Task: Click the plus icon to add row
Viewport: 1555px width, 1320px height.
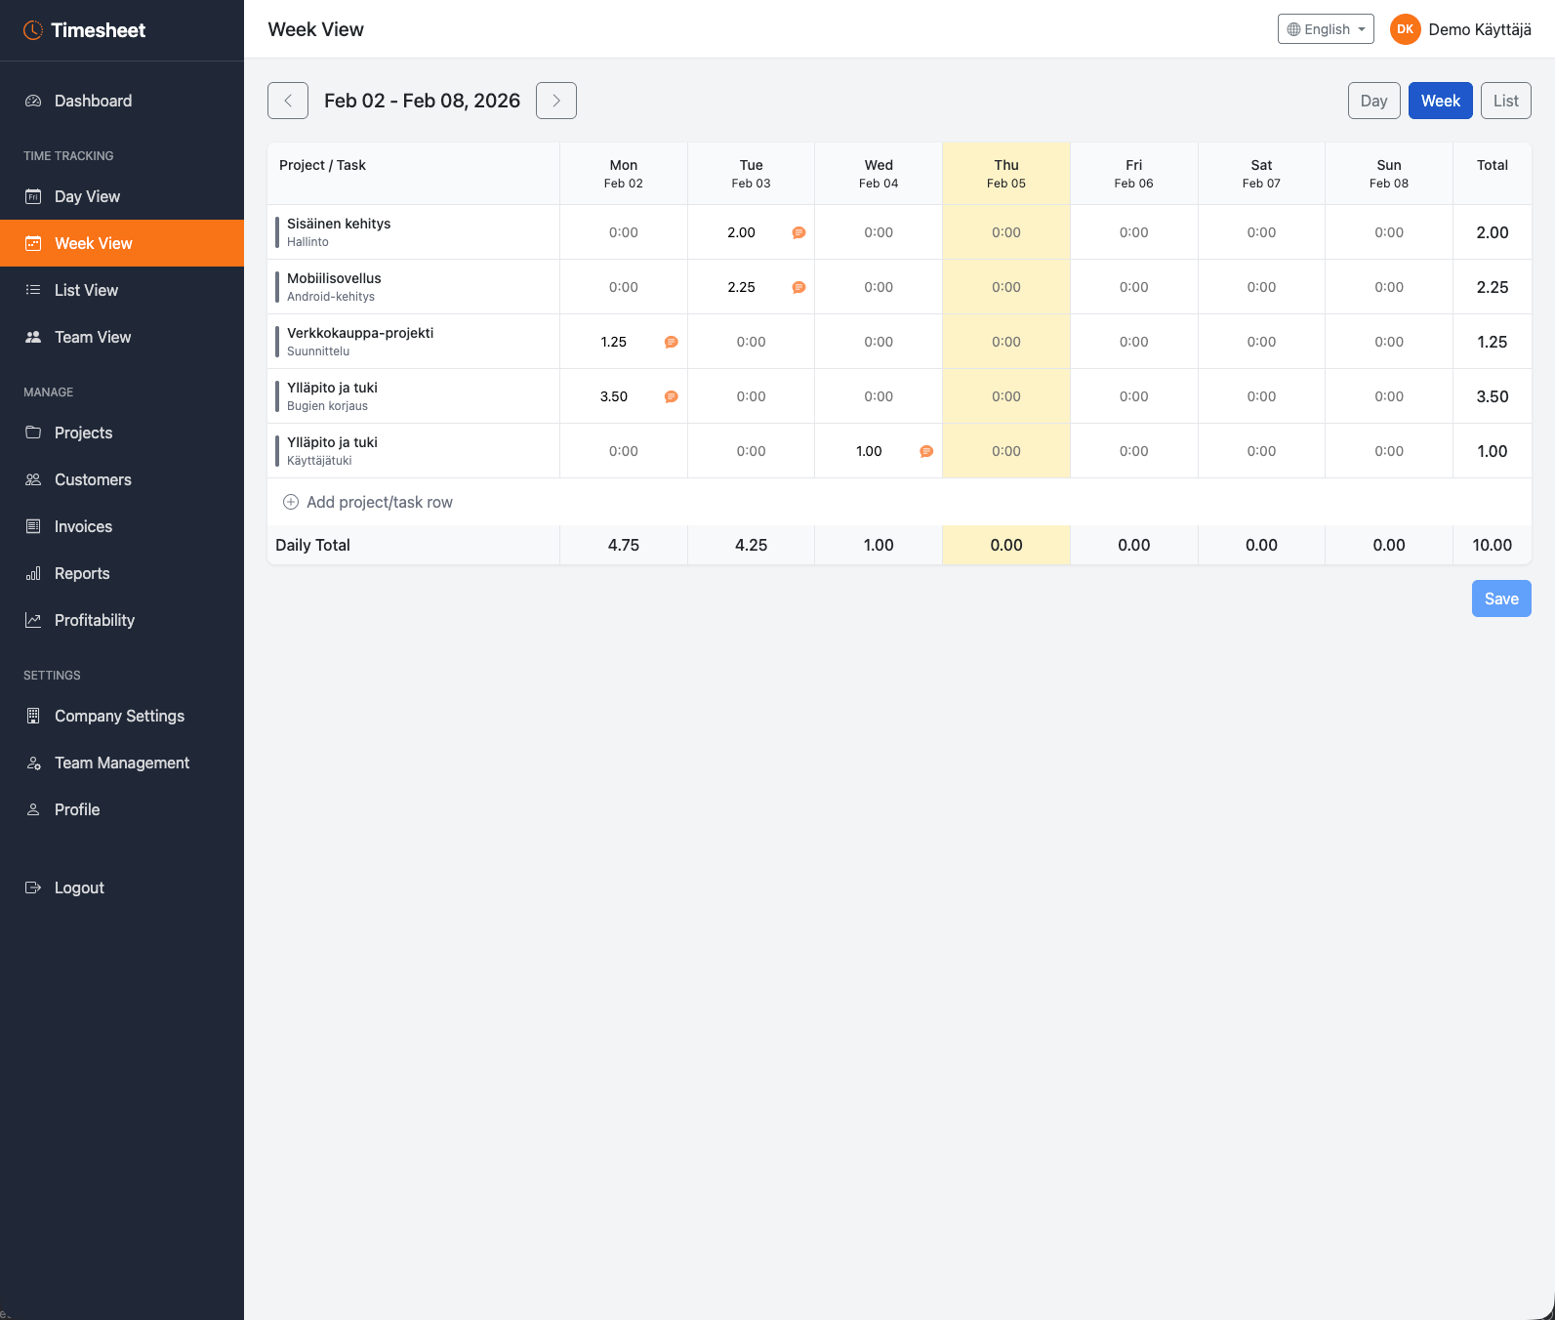Action: (291, 502)
